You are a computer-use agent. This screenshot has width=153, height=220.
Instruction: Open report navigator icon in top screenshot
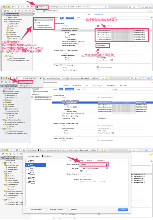[30, 11]
